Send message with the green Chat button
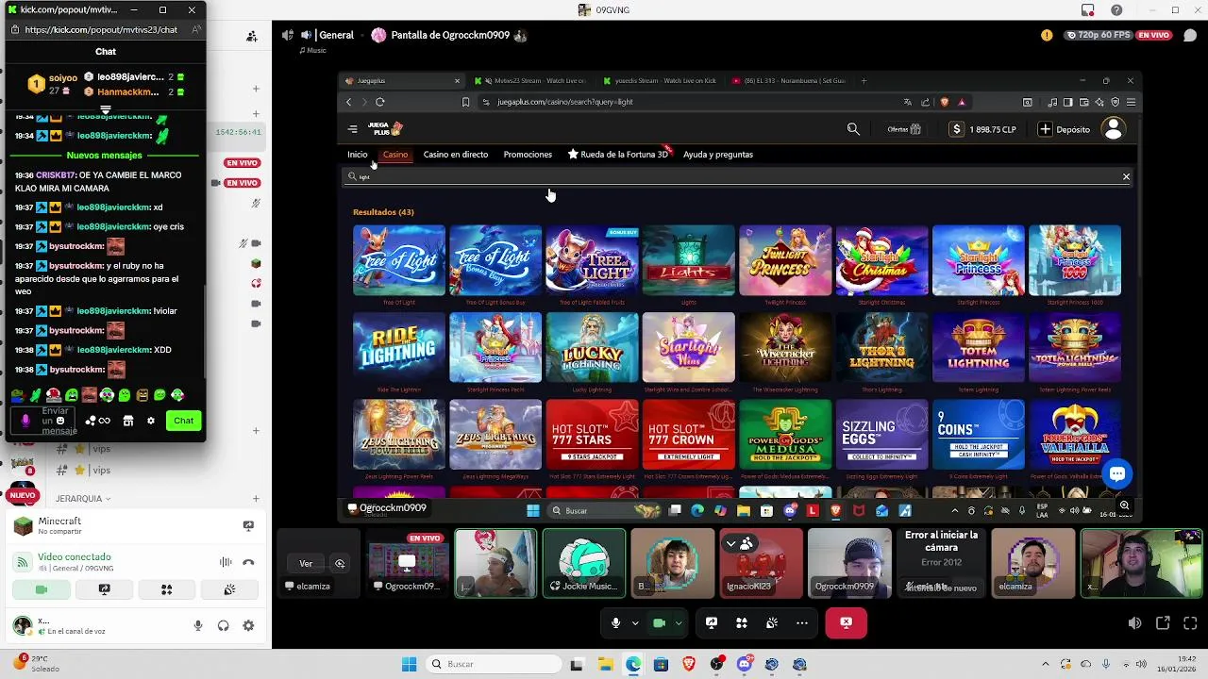 [x=183, y=421]
